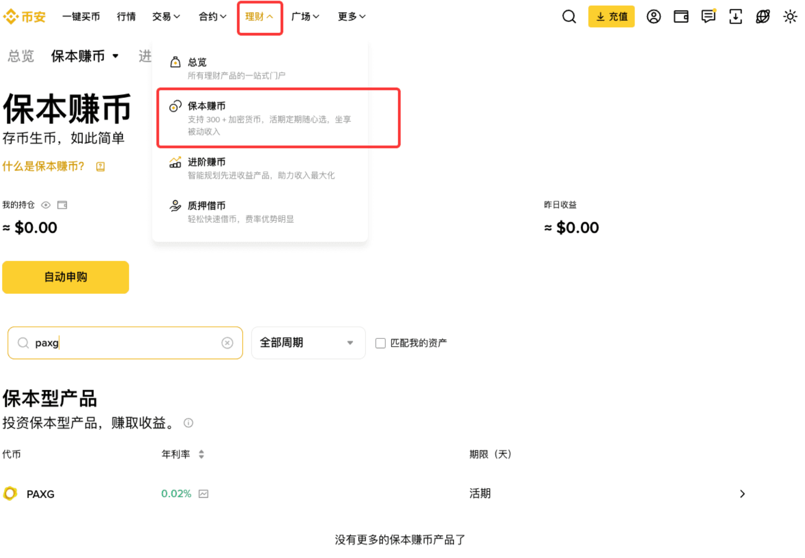The width and height of the screenshot is (805, 558).
Task: Toggle visibility of 我的持仓 balance
Action: [45, 205]
